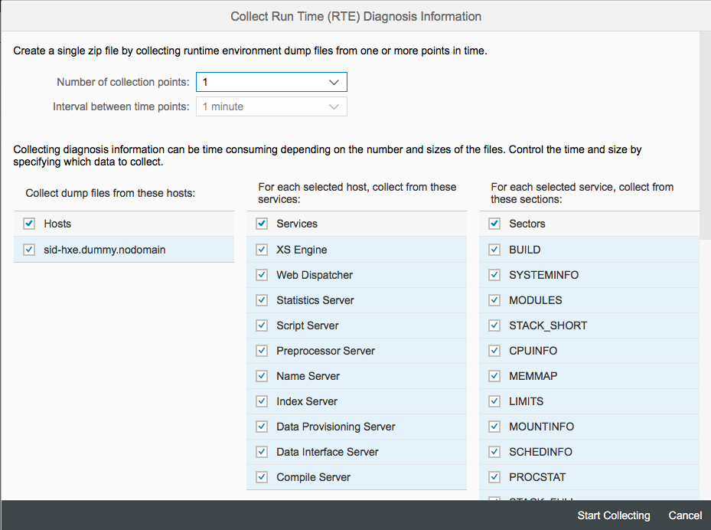711x530 pixels.
Task: Uncheck the XS Engine service checkbox
Action: tap(262, 250)
